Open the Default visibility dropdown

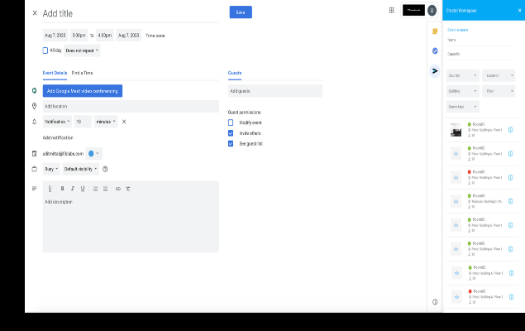(81, 169)
